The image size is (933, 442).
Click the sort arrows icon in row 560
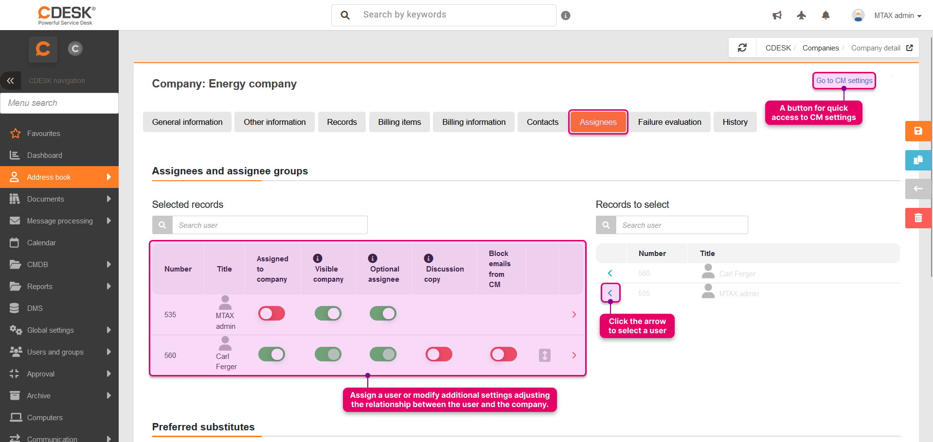pos(545,356)
